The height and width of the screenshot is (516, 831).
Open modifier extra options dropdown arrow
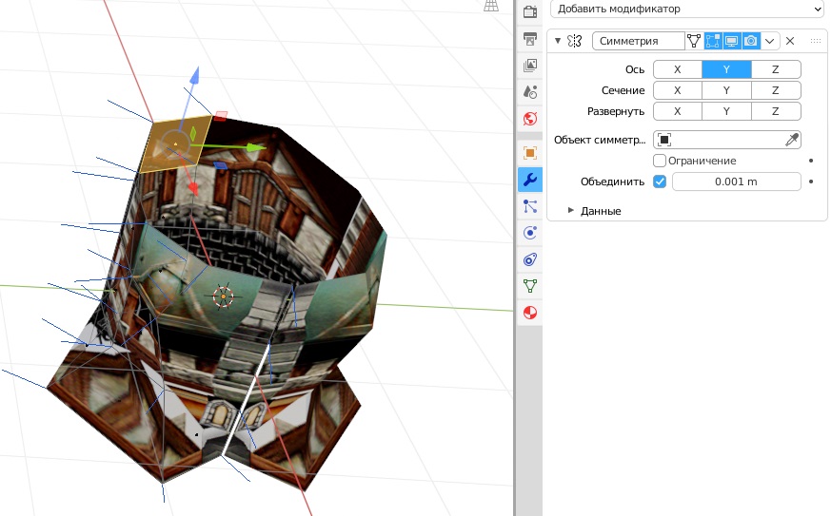click(x=769, y=41)
